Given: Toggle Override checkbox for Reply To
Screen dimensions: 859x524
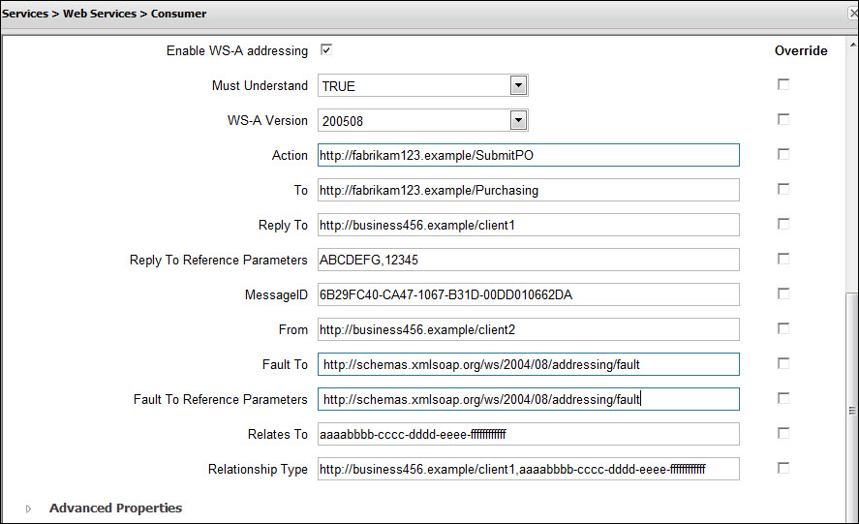Looking at the screenshot, I should (783, 224).
